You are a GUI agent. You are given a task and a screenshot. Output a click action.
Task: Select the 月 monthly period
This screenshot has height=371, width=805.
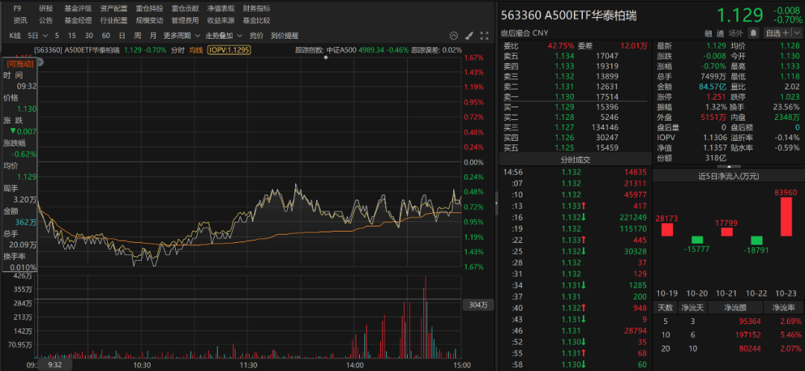[153, 36]
